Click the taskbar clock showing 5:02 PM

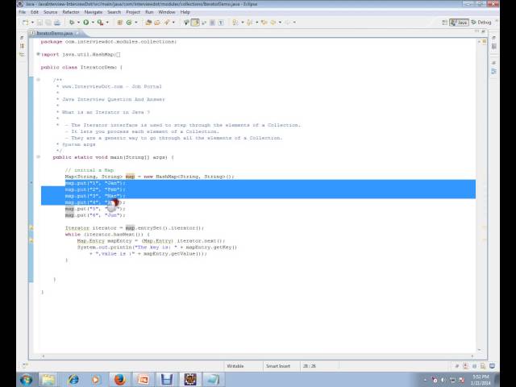pyautogui.click(x=481, y=380)
